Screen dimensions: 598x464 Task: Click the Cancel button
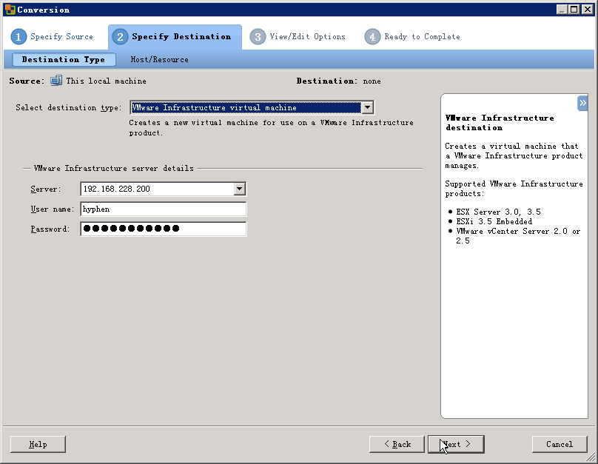coord(559,444)
